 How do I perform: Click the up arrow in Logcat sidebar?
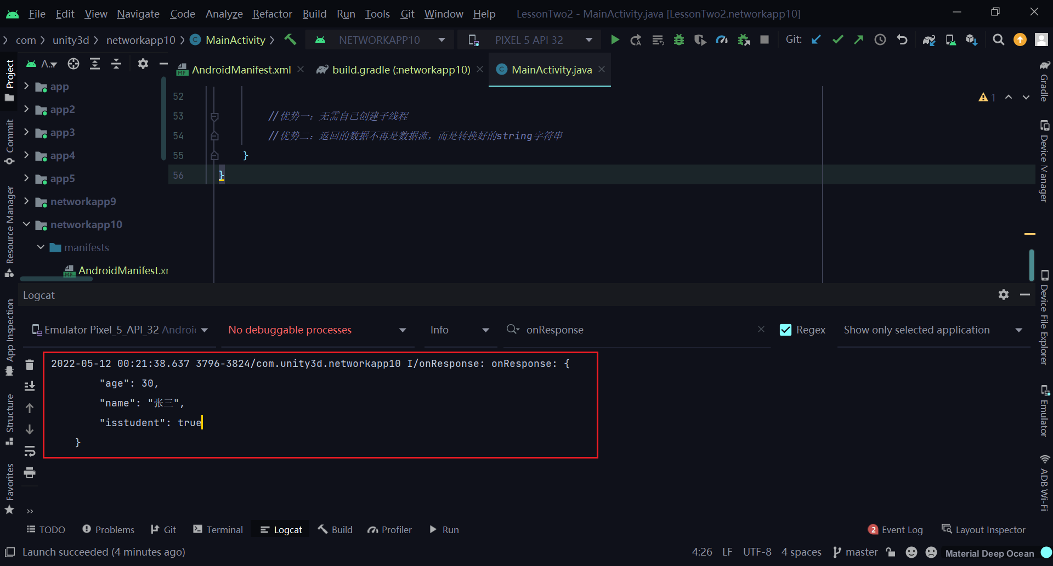tap(30, 407)
